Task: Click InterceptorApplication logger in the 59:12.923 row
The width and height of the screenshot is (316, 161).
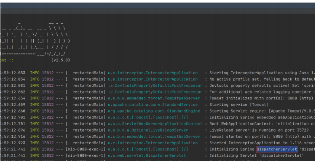Action: coord(153,143)
